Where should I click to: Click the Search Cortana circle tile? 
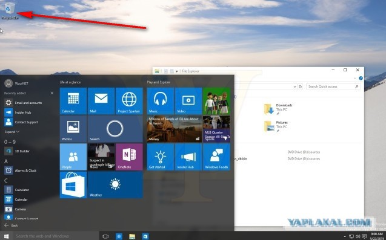(x=115, y=129)
